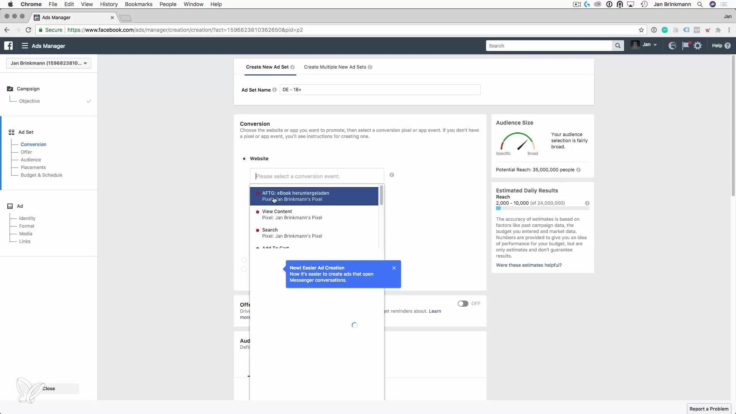Image resolution: width=736 pixels, height=414 pixels.
Task: Click info icon next to estimated Reach
Action: coord(587,203)
